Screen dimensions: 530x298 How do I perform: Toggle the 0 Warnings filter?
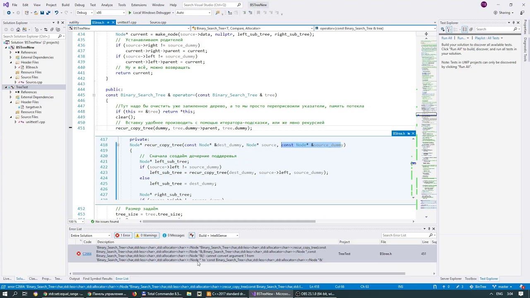click(147, 236)
